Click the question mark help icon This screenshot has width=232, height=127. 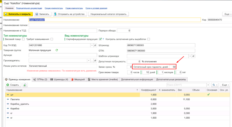tap(103, 39)
